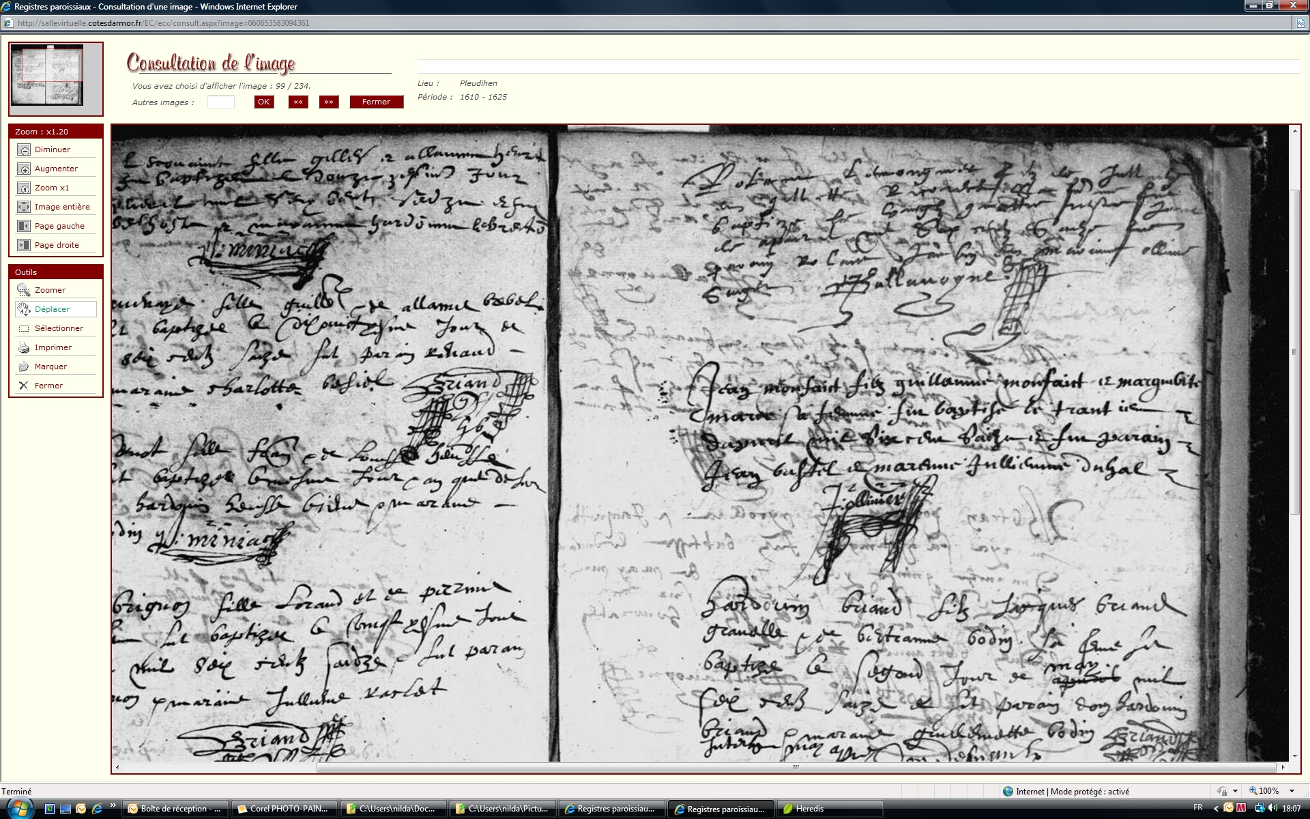Click the Autres images number field
The width and height of the screenshot is (1310, 819).
(220, 102)
